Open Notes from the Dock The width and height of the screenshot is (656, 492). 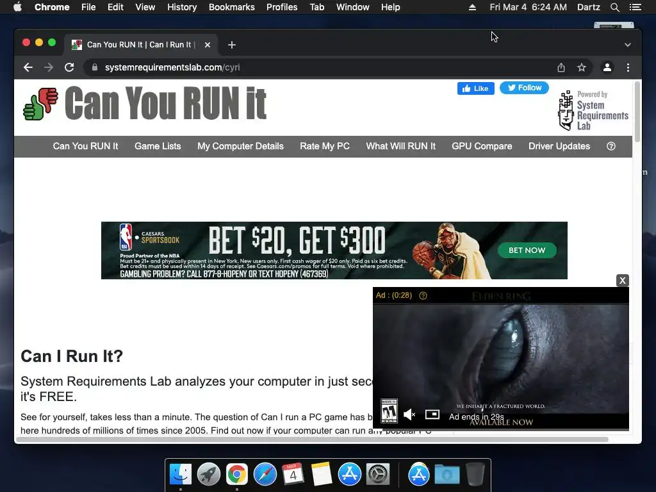(322, 475)
